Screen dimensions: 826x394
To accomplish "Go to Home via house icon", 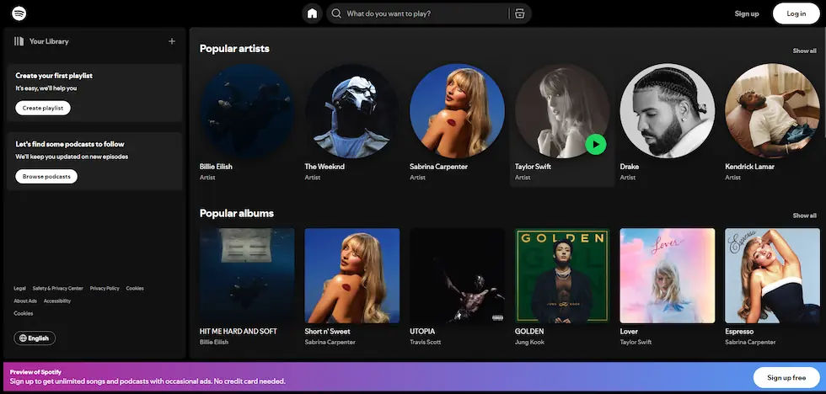I will coord(313,13).
